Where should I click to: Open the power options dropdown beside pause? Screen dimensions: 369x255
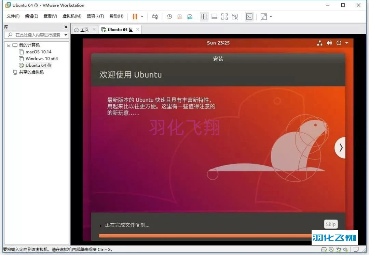142,16
